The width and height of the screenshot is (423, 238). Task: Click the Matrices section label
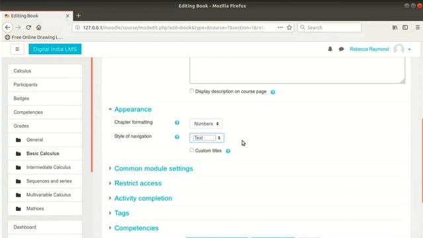click(35, 209)
